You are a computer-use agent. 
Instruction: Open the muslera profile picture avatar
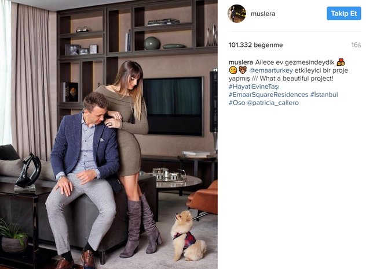[x=237, y=13]
